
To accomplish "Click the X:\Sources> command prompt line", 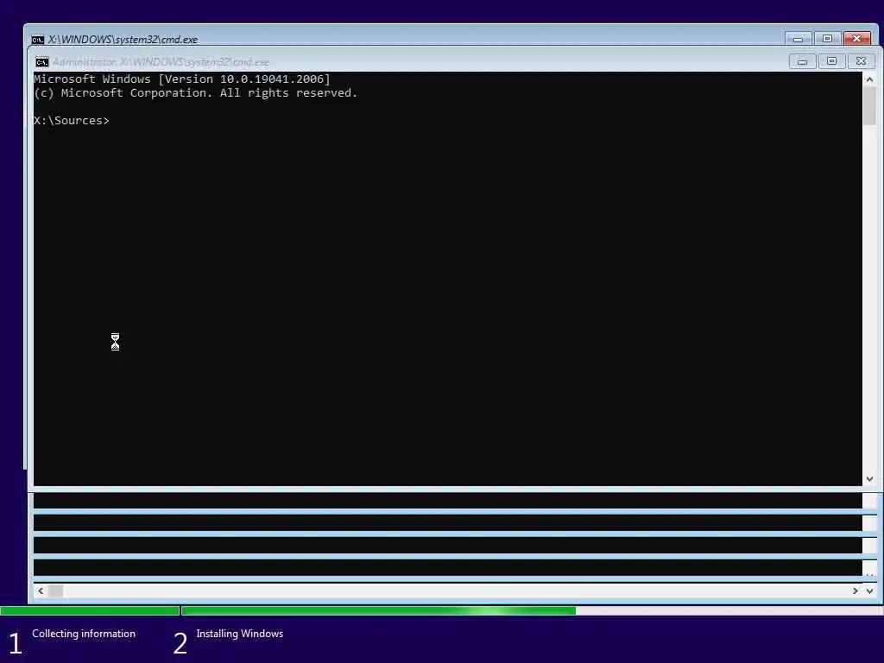I will 72,121.
